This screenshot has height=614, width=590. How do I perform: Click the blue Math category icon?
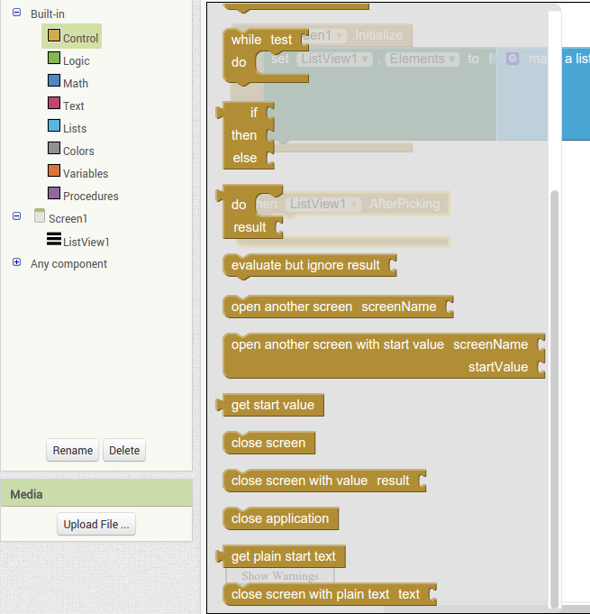(54, 82)
